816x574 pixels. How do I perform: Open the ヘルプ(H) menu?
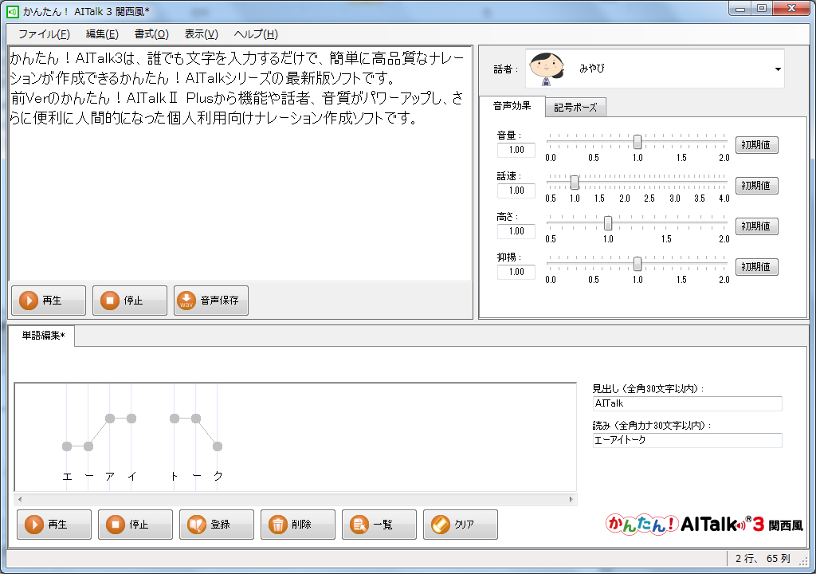256,34
